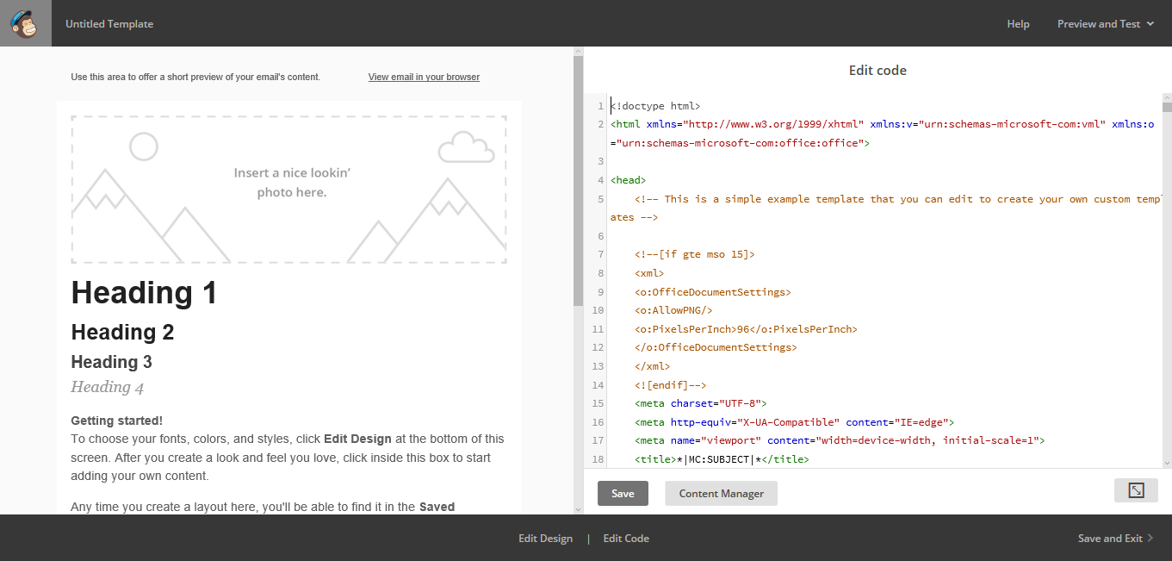
Task: Open the Help menu
Action: (x=1018, y=24)
